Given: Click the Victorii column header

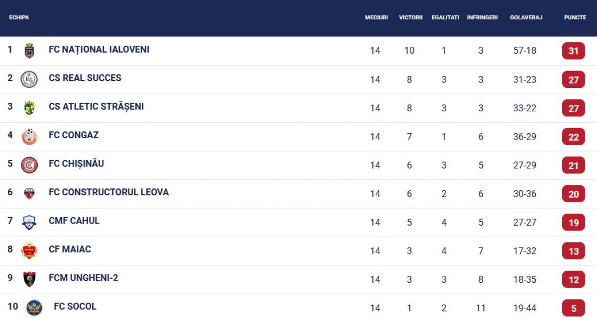Looking at the screenshot, I should (410, 17).
